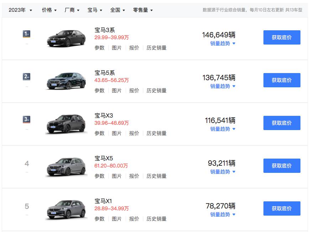Open the 全国 region dropdown
Screen dimensions: 309x232
tap(117, 10)
